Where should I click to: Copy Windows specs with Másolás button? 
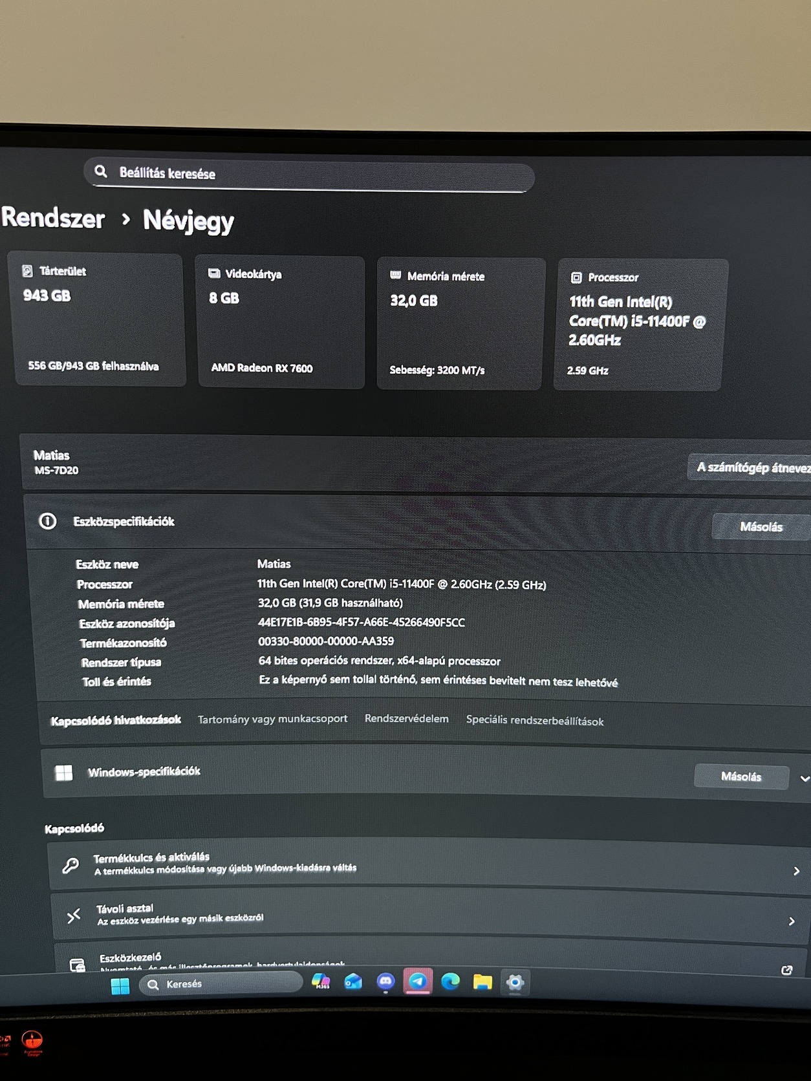[741, 776]
